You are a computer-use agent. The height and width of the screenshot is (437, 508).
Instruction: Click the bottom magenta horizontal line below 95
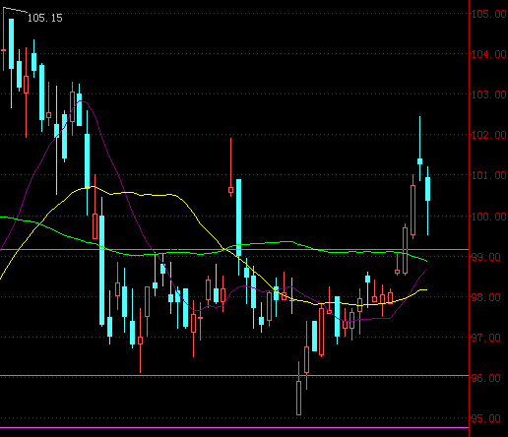click(x=234, y=427)
